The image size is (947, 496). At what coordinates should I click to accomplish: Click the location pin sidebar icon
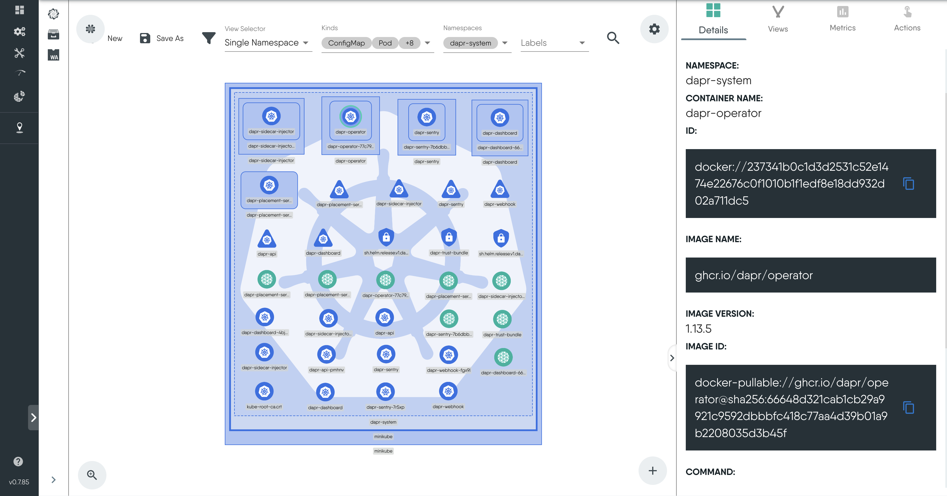[19, 127]
